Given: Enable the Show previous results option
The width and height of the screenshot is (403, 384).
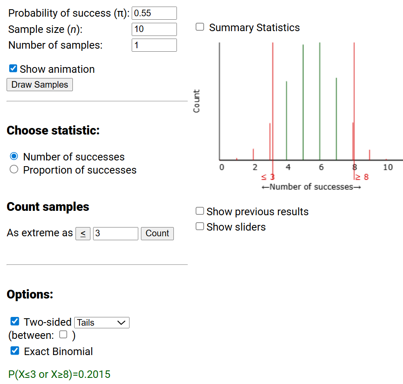Looking at the screenshot, I should coord(200,211).
